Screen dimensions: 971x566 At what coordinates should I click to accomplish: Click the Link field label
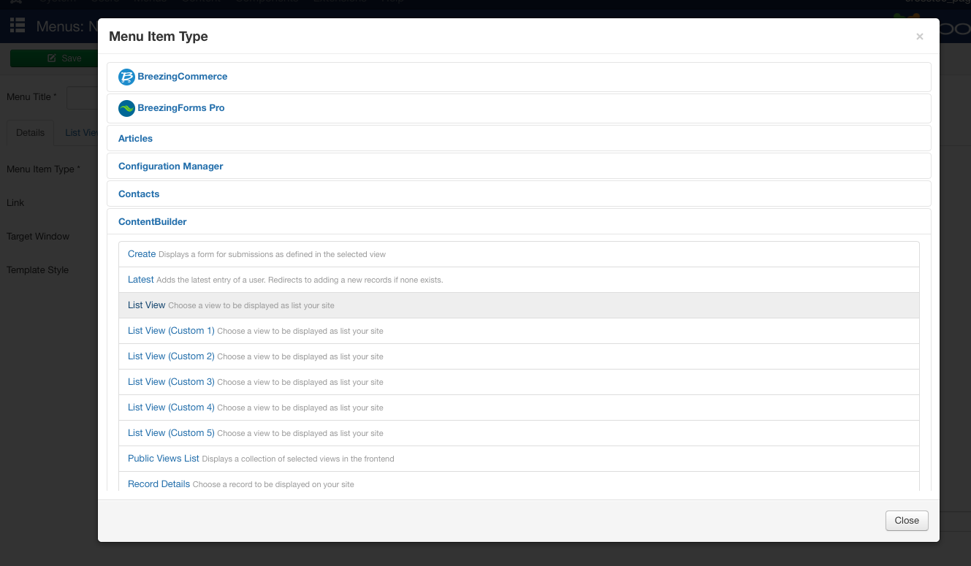coord(15,202)
